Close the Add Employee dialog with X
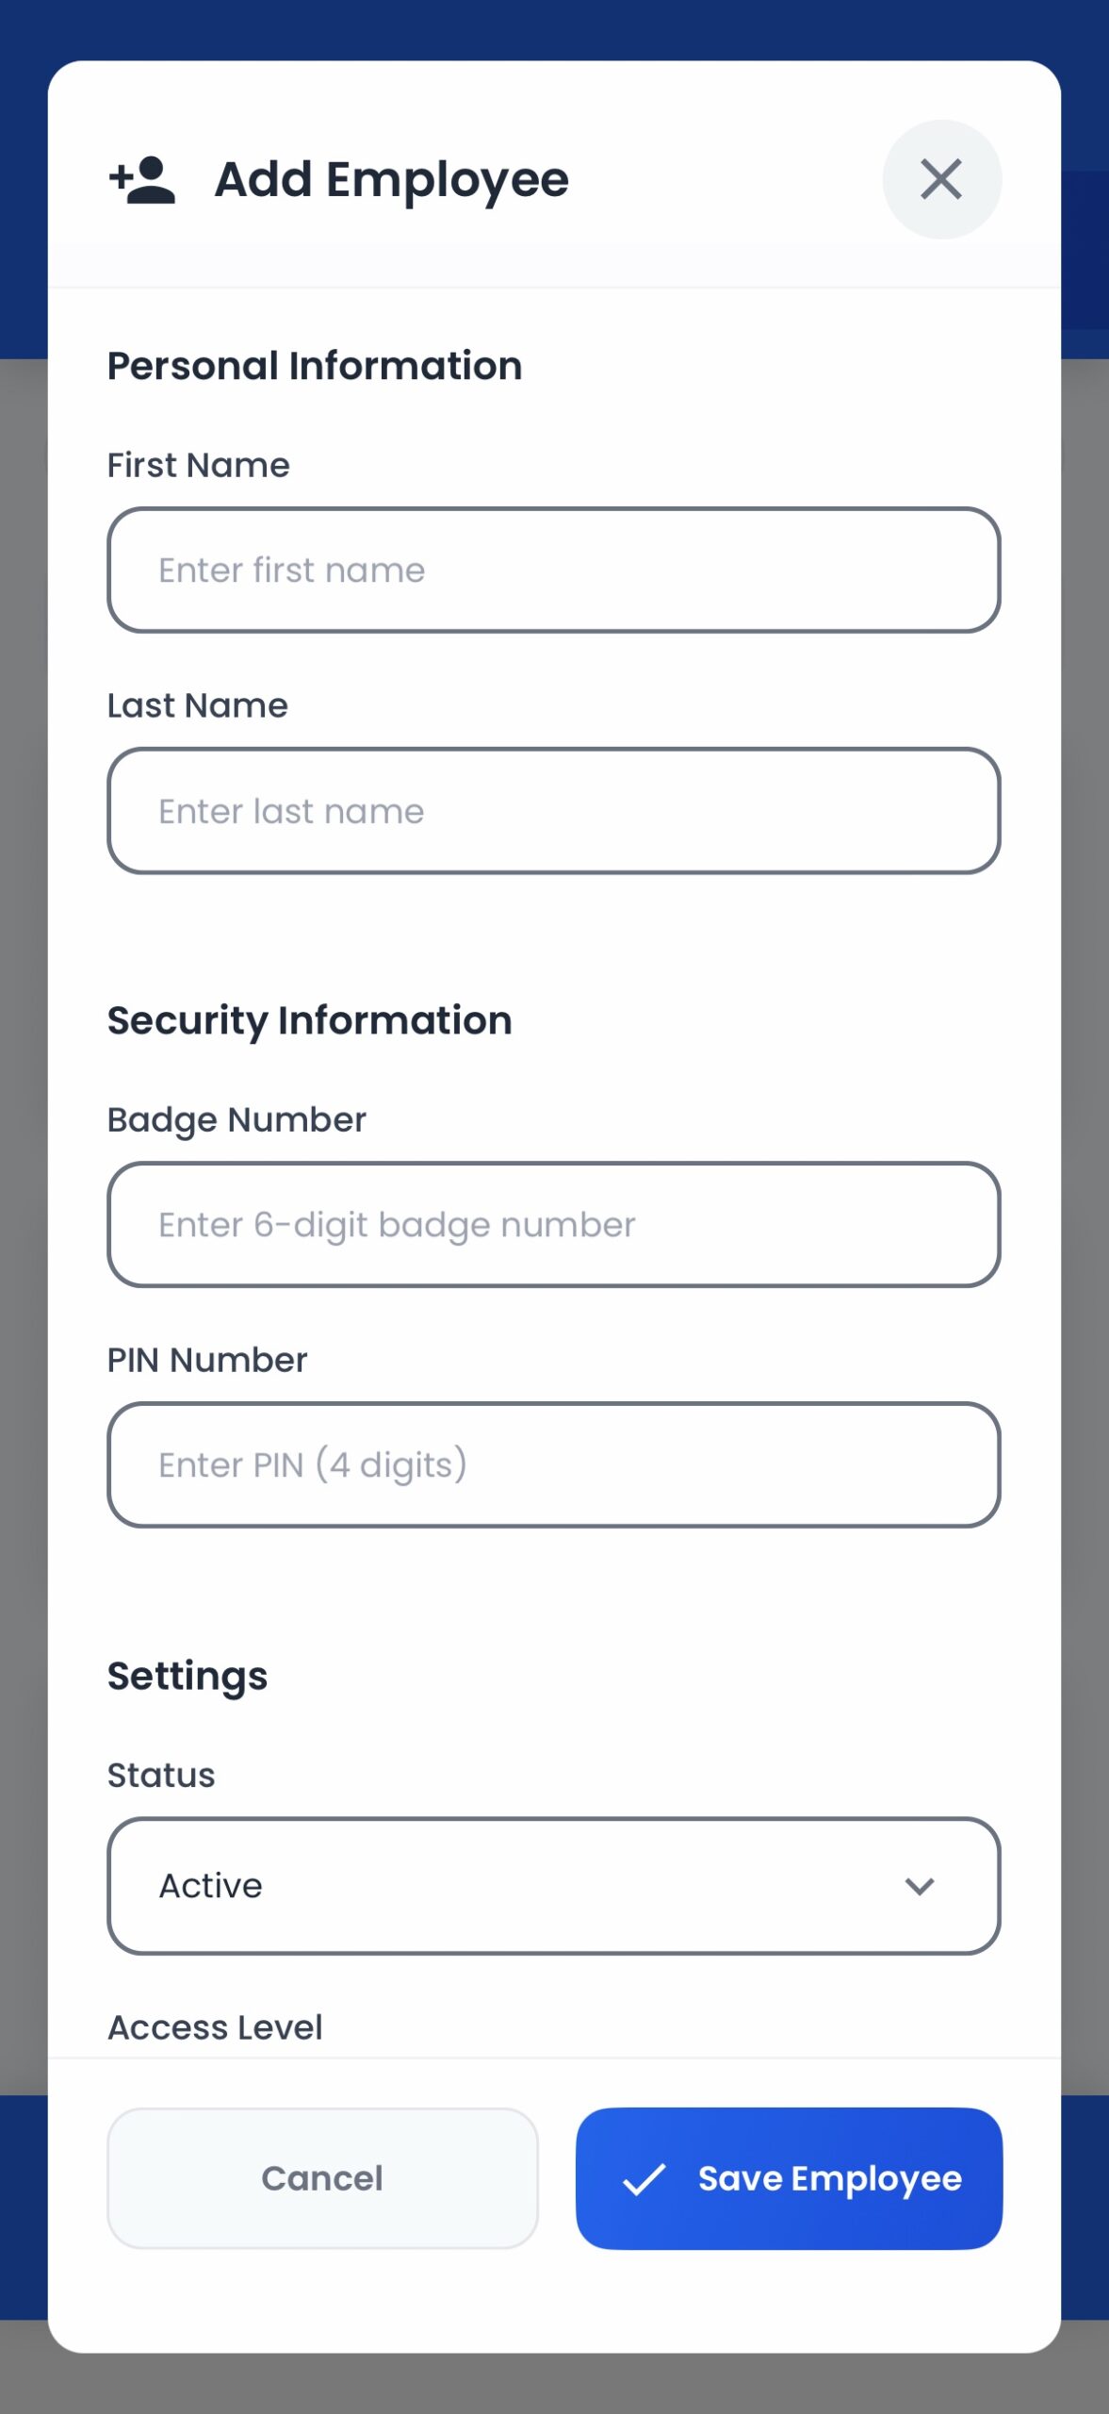The image size is (1109, 2414). coord(941,179)
